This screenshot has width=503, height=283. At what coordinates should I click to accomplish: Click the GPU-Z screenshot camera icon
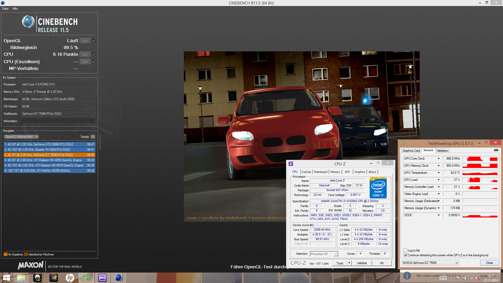[x=496, y=150]
